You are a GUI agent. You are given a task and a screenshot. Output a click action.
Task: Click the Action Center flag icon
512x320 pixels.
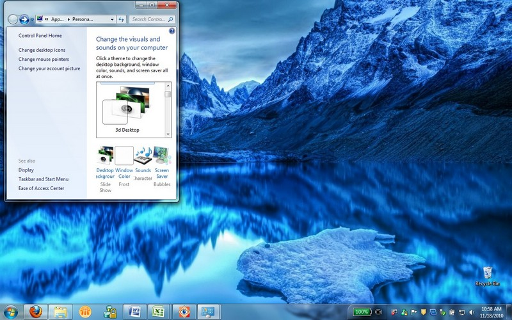click(x=414, y=312)
